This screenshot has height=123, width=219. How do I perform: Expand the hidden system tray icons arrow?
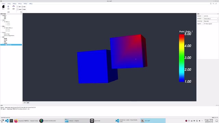[x=202, y=121]
